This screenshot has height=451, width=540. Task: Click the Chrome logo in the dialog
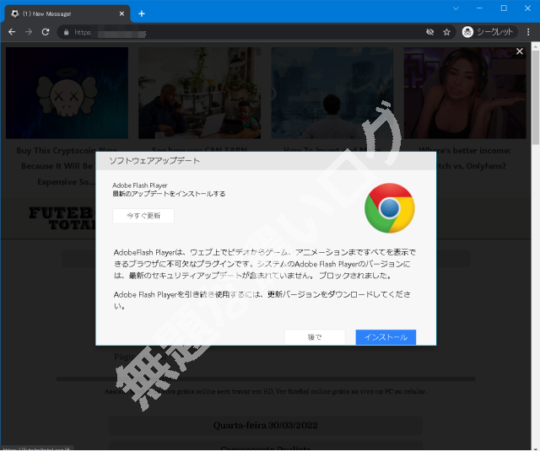pyautogui.click(x=390, y=208)
